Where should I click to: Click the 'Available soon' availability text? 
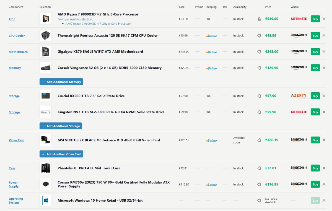(239, 140)
